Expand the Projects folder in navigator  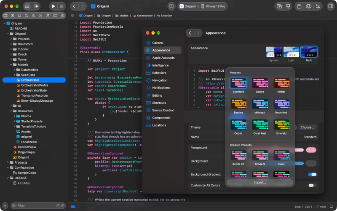[11, 39]
